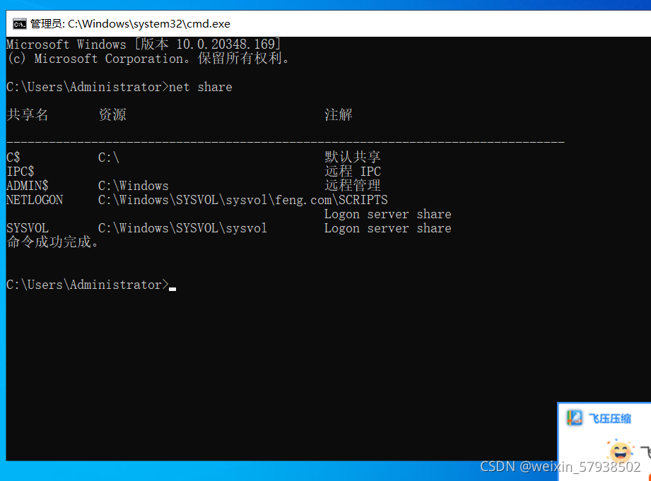Click the 'net share' command text
This screenshot has width=651, height=481.
[201, 87]
